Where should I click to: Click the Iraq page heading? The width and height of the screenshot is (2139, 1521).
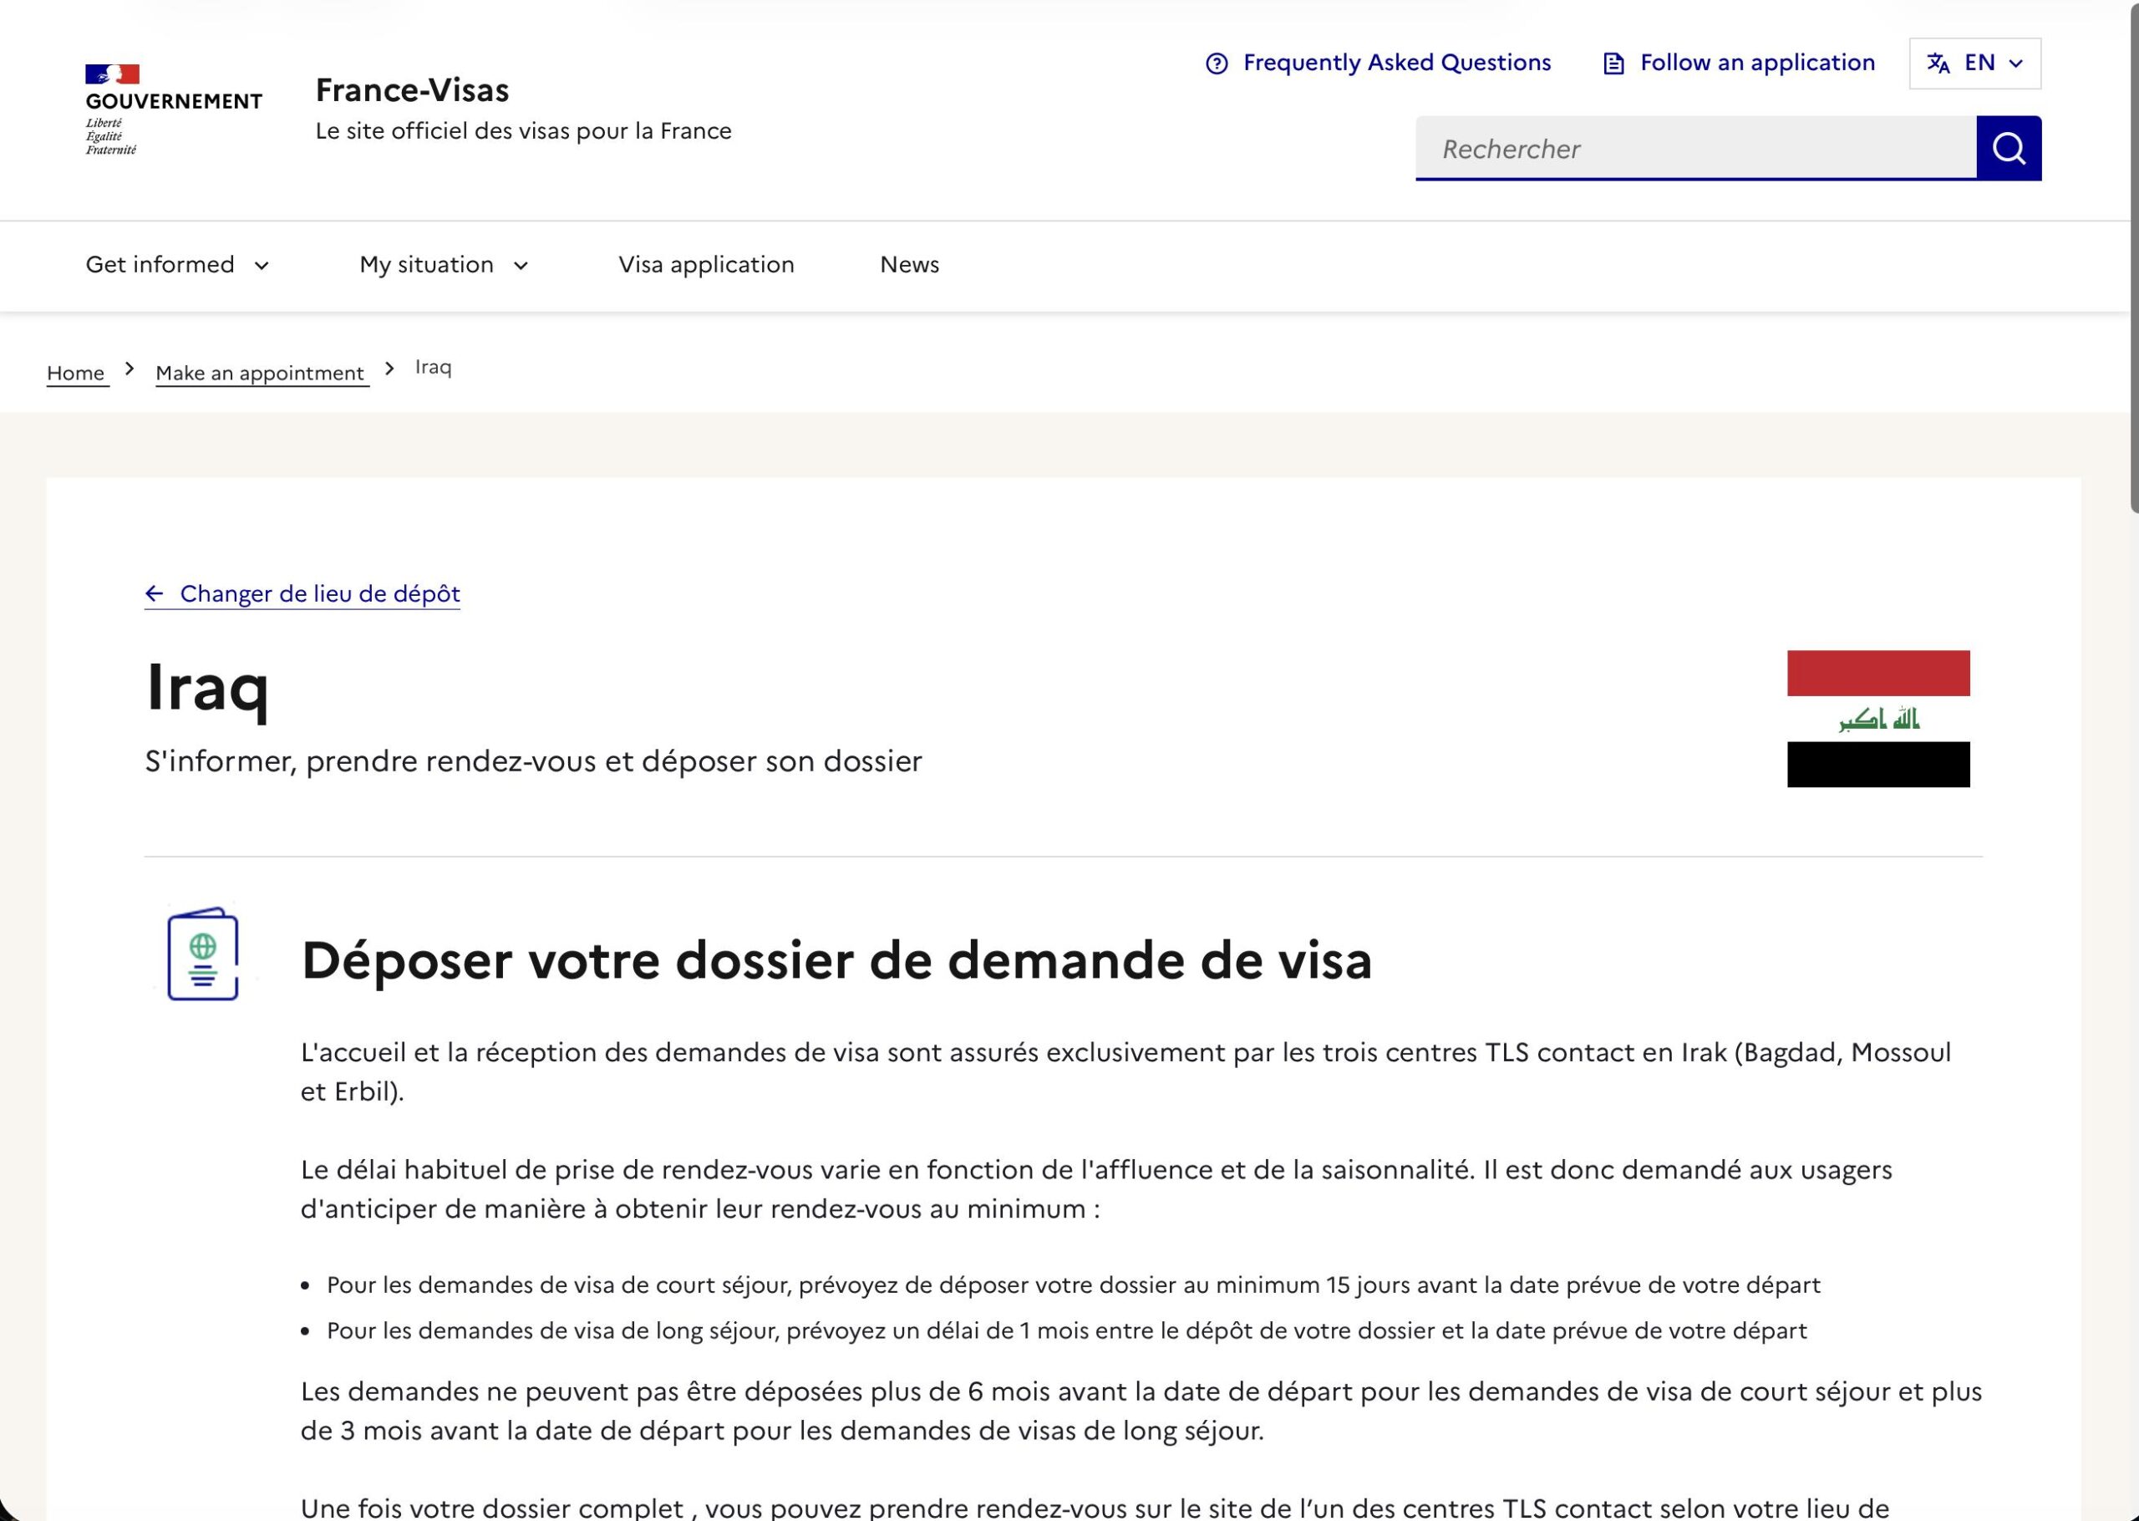point(207,689)
